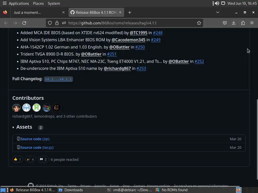258x193 pixels.
Task: Save page to Pocket
Action: 224,23
